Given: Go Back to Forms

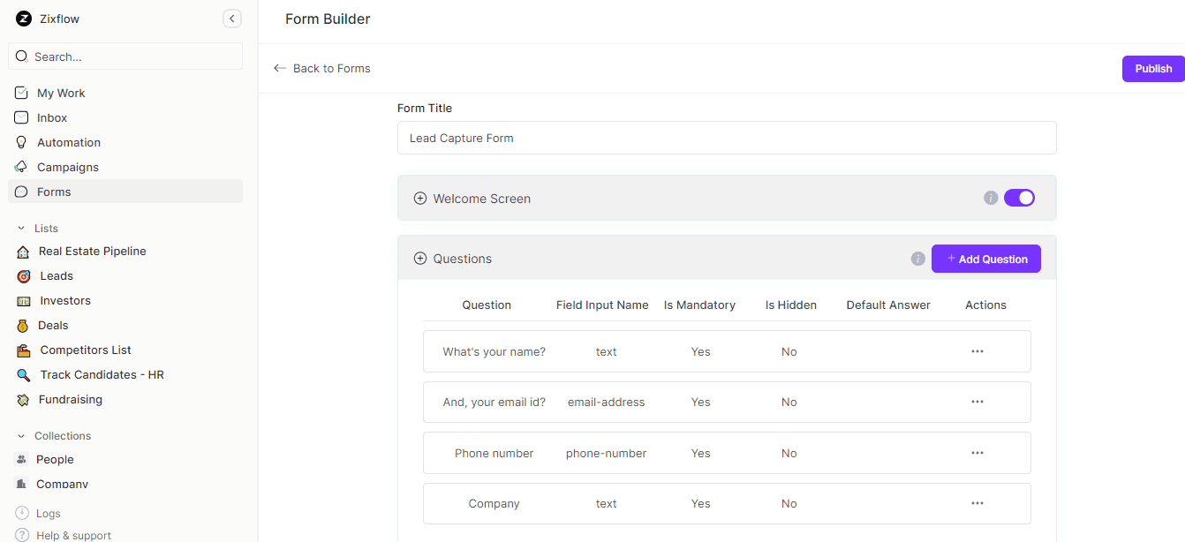Looking at the screenshot, I should pyautogui.click(x=321, y=68).
